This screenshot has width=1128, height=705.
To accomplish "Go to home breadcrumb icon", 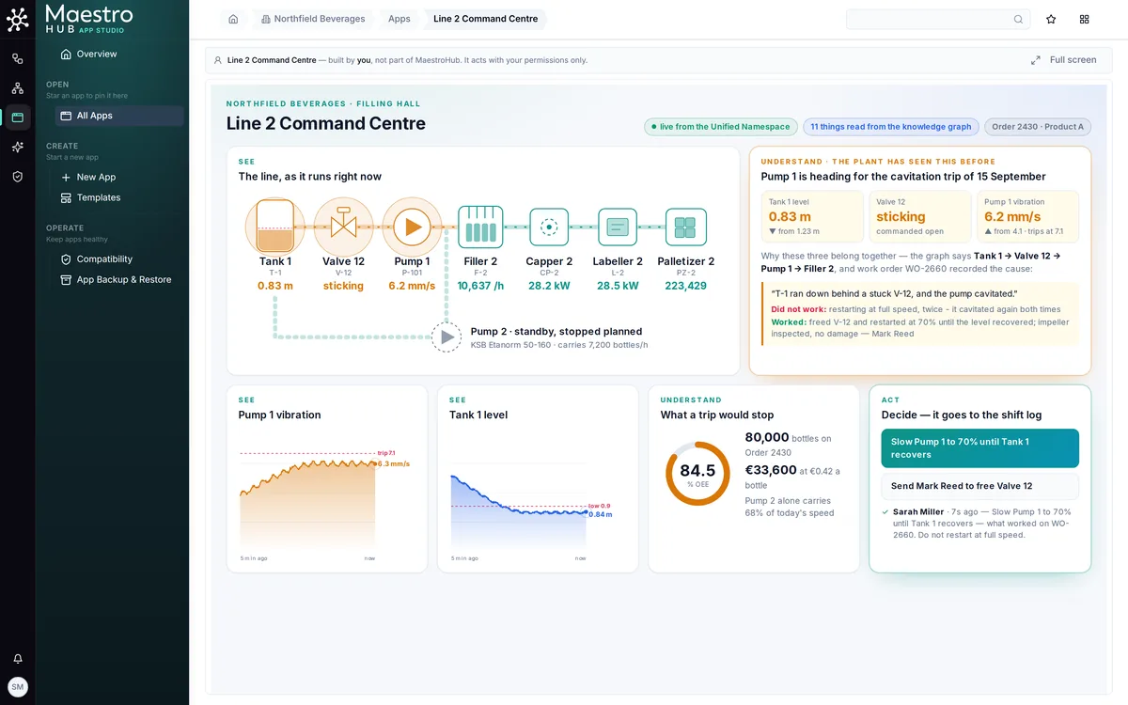I will tap(233, 19).
